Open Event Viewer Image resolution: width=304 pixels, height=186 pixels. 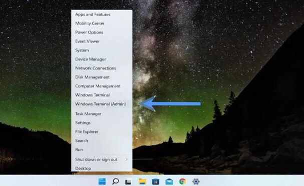pyautogui.click(x=102, y=41)
